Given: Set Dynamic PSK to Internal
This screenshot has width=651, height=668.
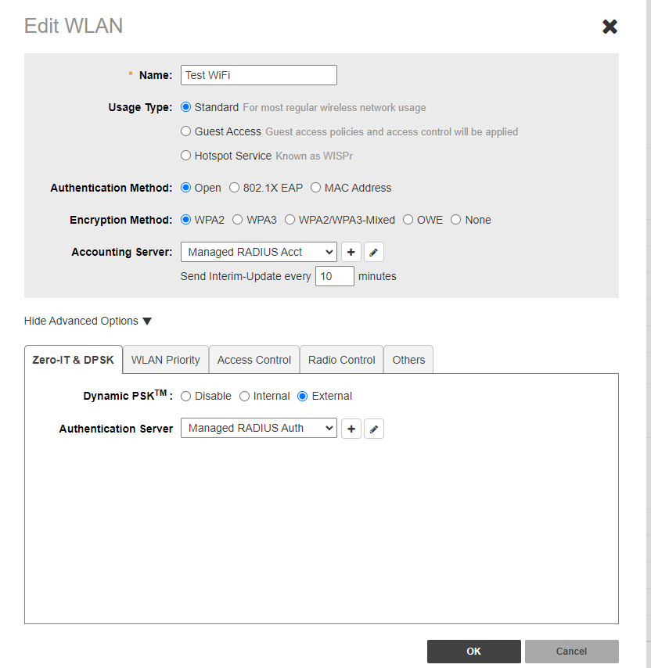Looking at the screenshot, I should pyautogui.click(x=245, y=397).
